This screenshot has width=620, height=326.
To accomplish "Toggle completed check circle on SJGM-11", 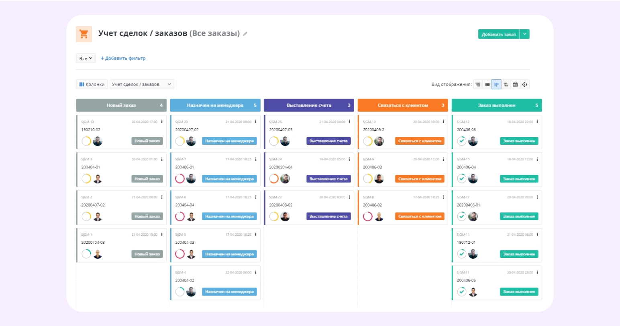I will point(462,292).
